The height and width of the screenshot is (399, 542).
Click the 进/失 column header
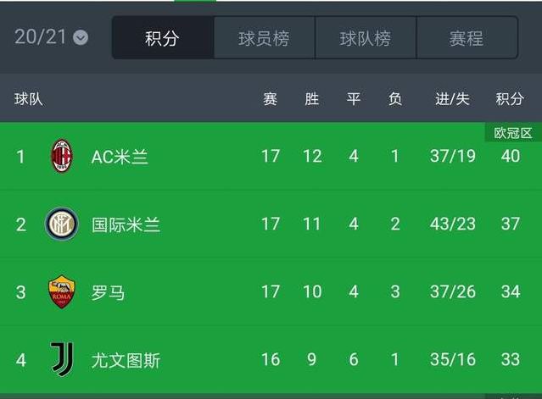pyautogui.click(x=452, y=99)
